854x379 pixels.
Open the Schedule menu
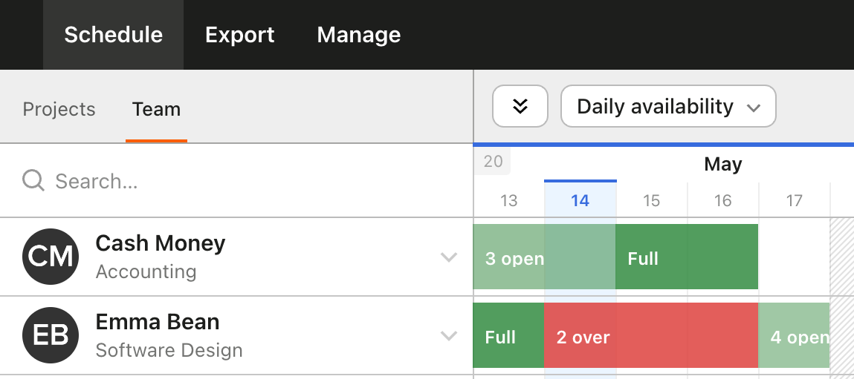pyautogui.click(x=113, y=35)
